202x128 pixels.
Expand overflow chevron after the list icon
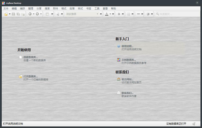point(132,14)
